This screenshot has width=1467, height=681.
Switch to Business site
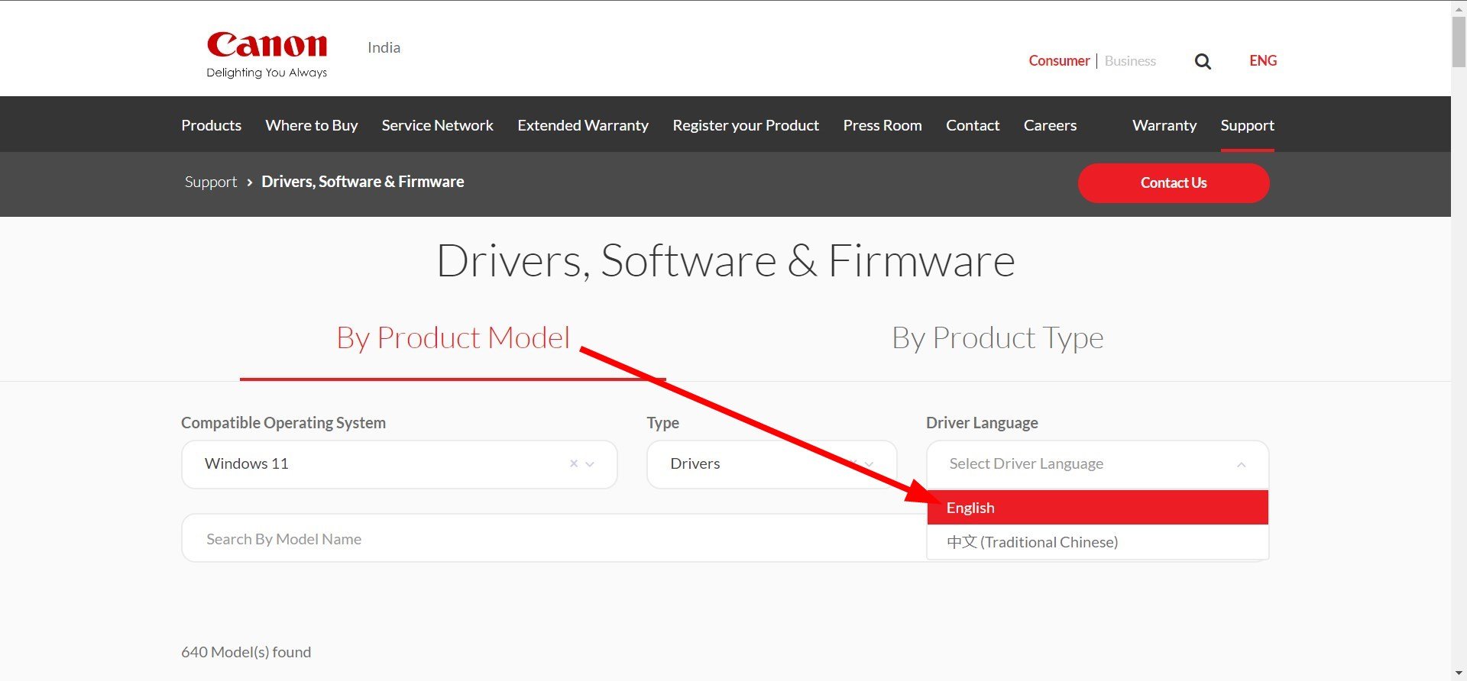(x=1130, y=60)
